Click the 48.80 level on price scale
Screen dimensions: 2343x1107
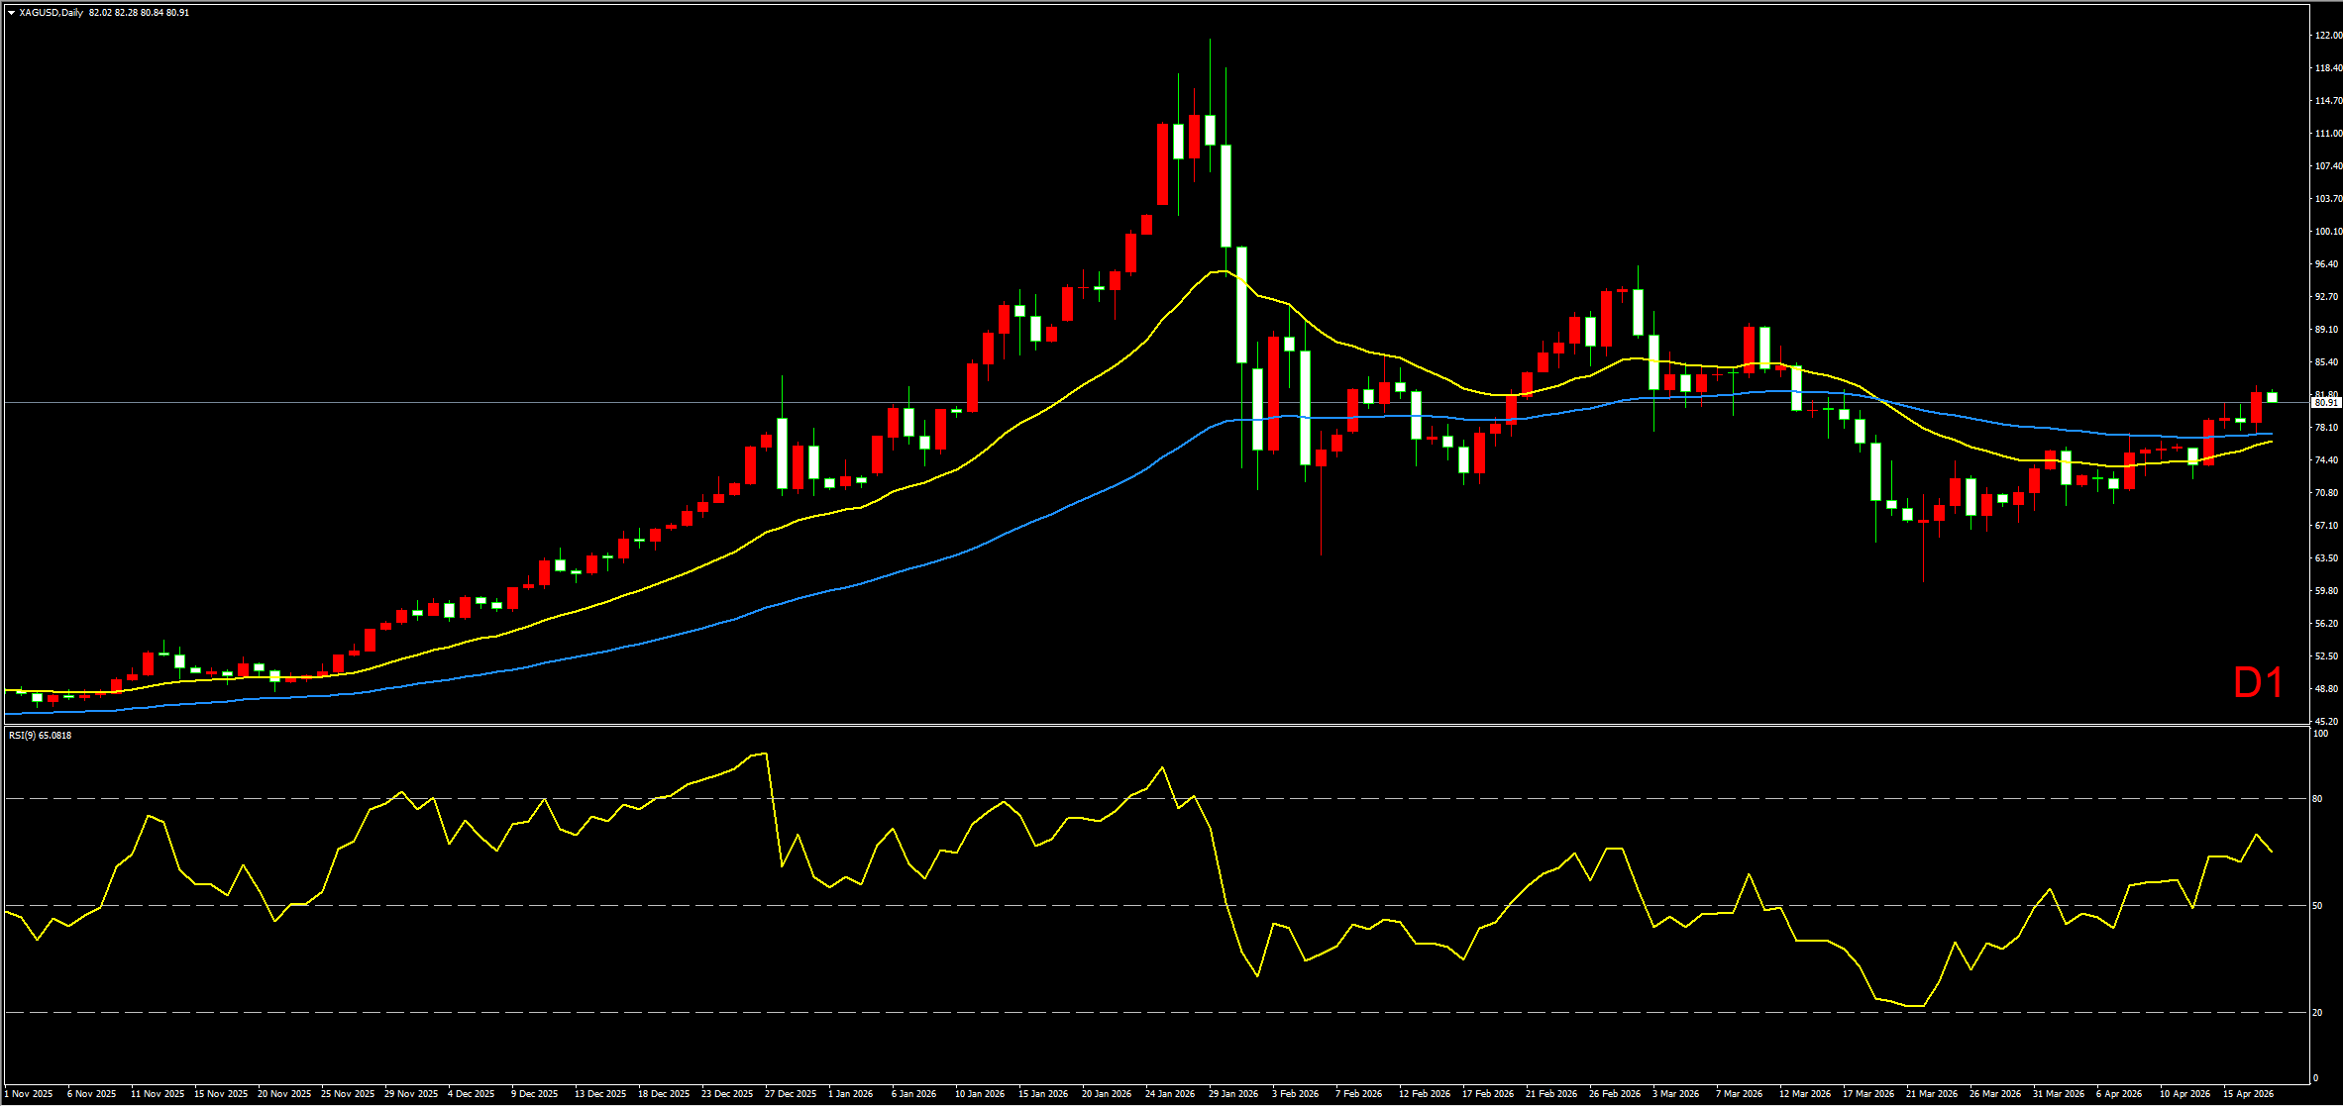[x=2327, y=689]
